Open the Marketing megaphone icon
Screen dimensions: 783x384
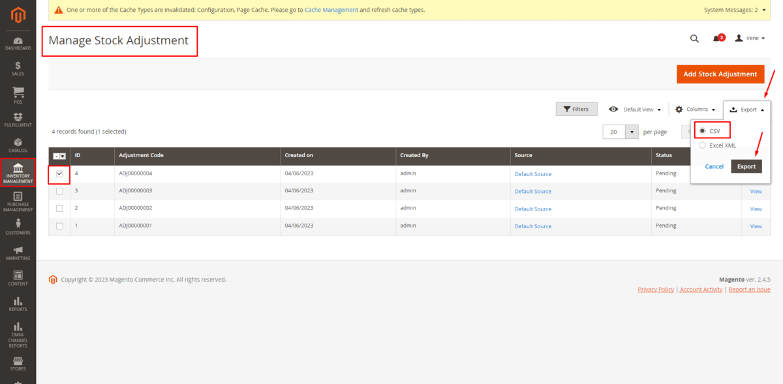pyautogui.click(x=18, y=250)
